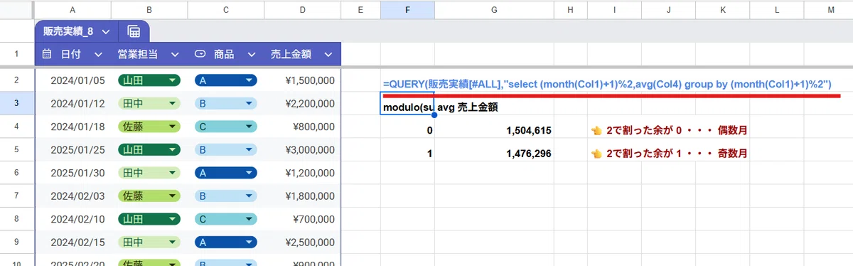Select column E header
This screenshot has height=266, width=853.
361,9
